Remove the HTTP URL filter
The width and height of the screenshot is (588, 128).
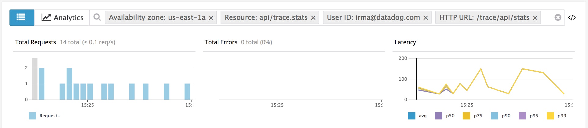click(x=535, y=18)
